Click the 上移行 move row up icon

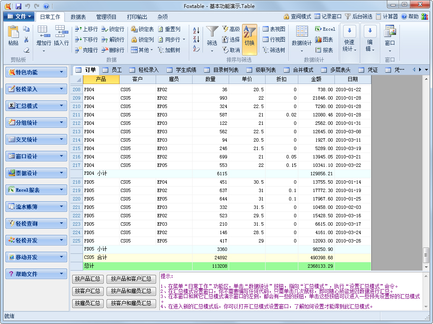coord(78,29)
